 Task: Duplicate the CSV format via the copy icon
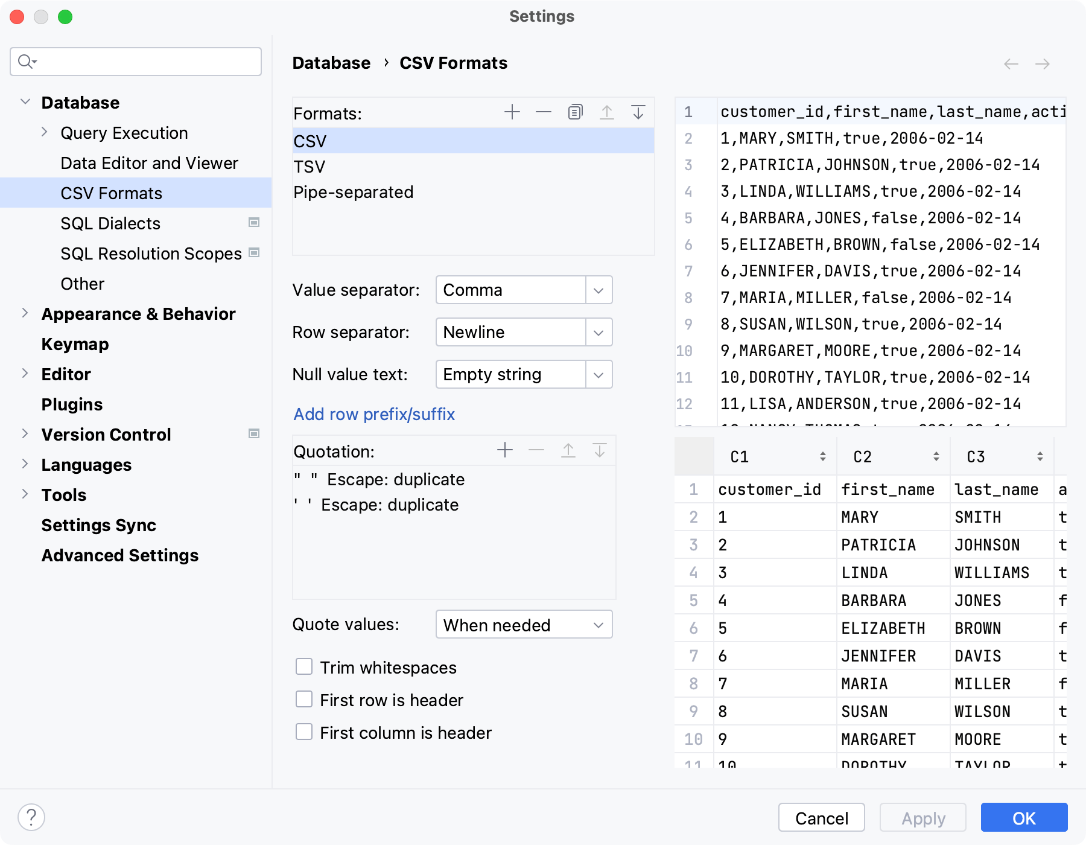(x=574, y=112)
